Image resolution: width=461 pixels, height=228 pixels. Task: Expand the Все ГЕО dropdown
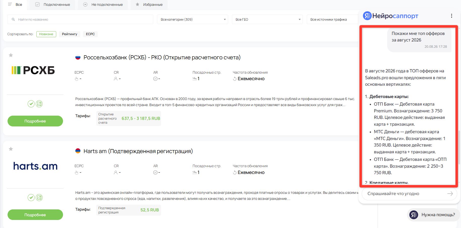(267, 19)
